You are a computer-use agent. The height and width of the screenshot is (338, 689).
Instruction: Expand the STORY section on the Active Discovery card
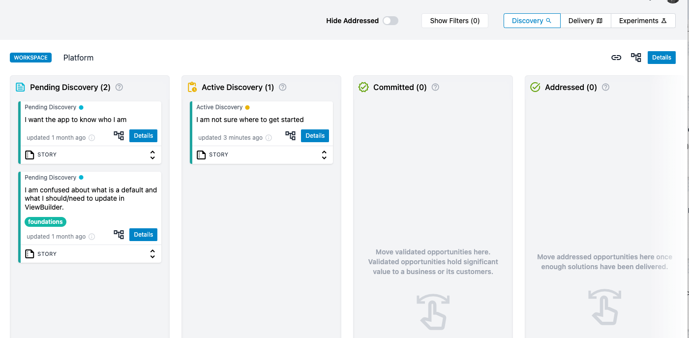[324, 154]
